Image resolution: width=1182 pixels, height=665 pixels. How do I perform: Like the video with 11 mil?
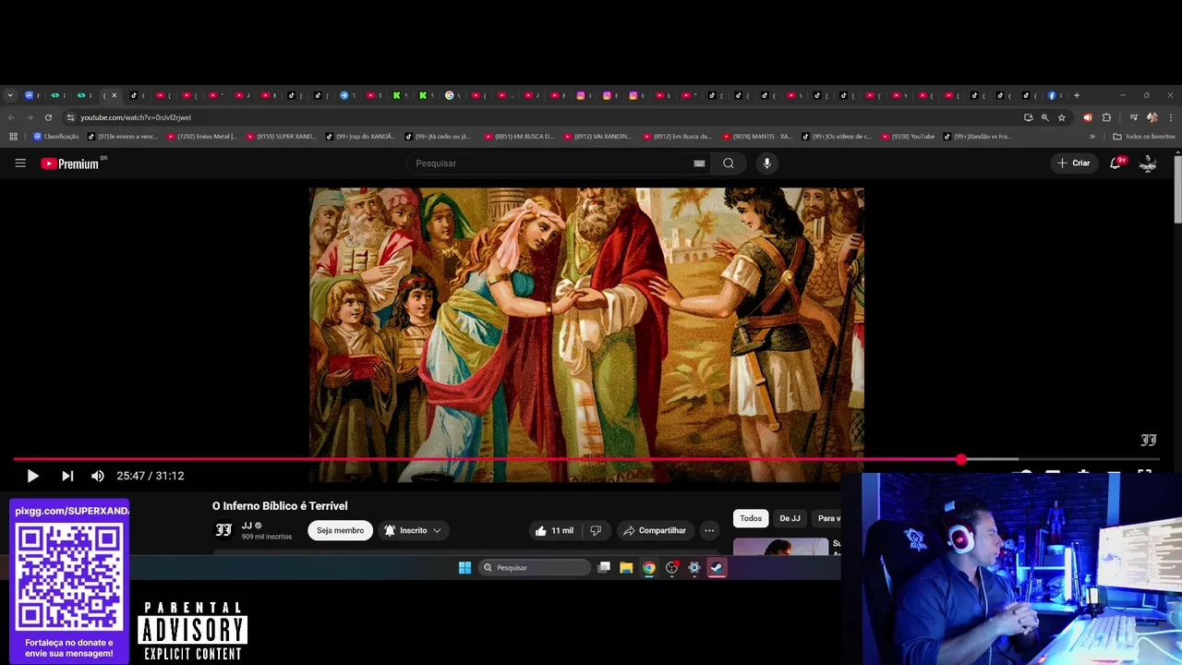pyautogui.click(x=554, y=530)
